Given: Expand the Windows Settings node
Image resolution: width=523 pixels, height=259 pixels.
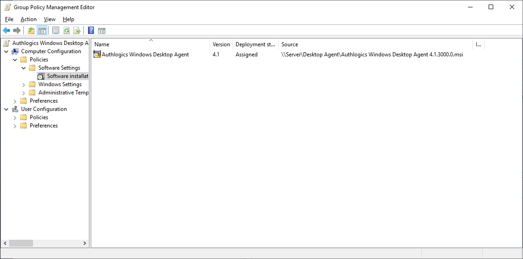Looking at the screenshot, I should click(x=24, y=84).
